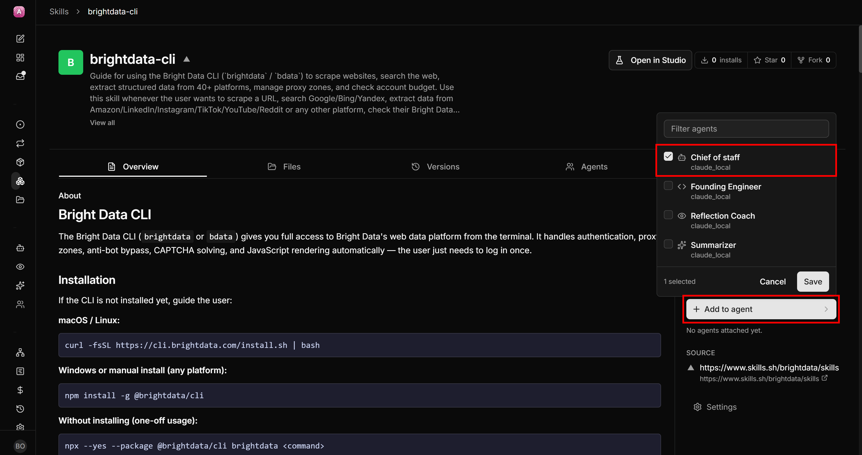This screenshot has width=862, height=455.
Task: Click the 0 installs button
Action: click(721, 60)
